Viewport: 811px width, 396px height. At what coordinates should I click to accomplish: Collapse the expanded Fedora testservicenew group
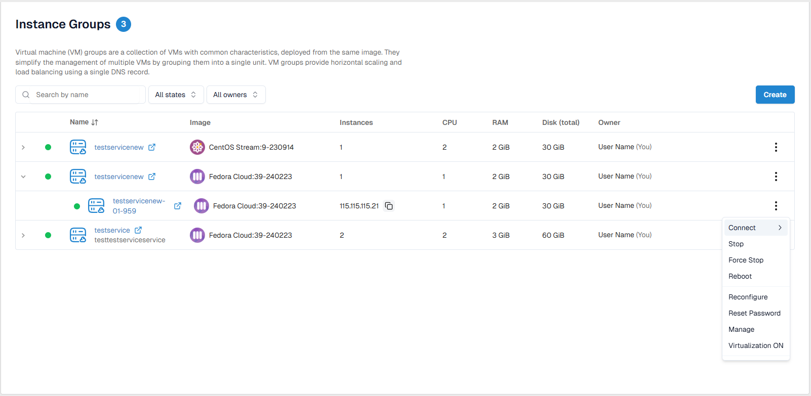pyautogui.click(x=23, y=177)
